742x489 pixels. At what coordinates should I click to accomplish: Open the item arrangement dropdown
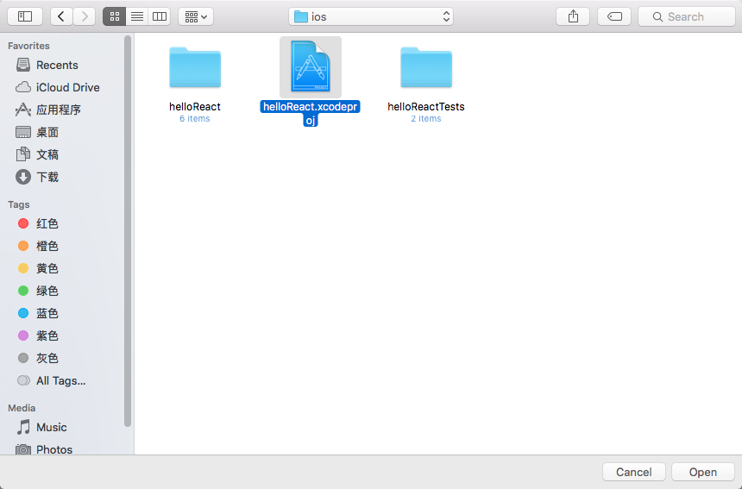click(x=196, y=16)
